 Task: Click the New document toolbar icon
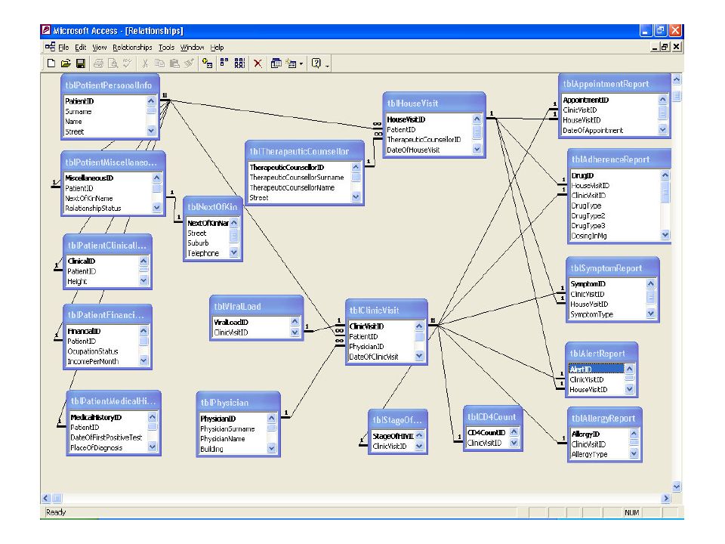click(51, 63)
